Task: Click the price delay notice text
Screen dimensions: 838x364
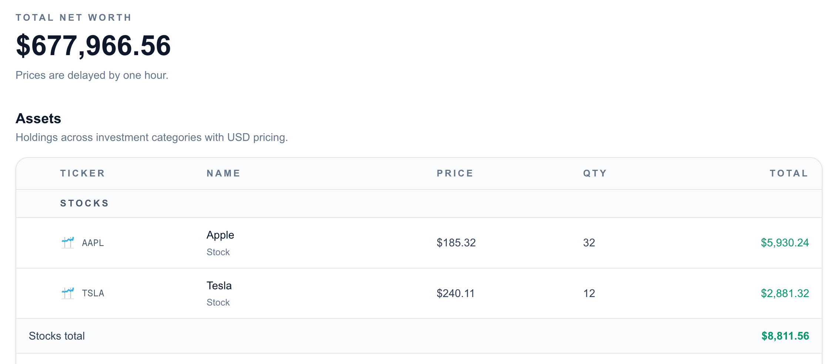Action: click(92, 75)
